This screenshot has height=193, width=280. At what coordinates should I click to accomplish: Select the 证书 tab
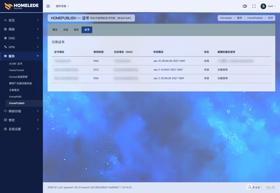coord(87,30)
